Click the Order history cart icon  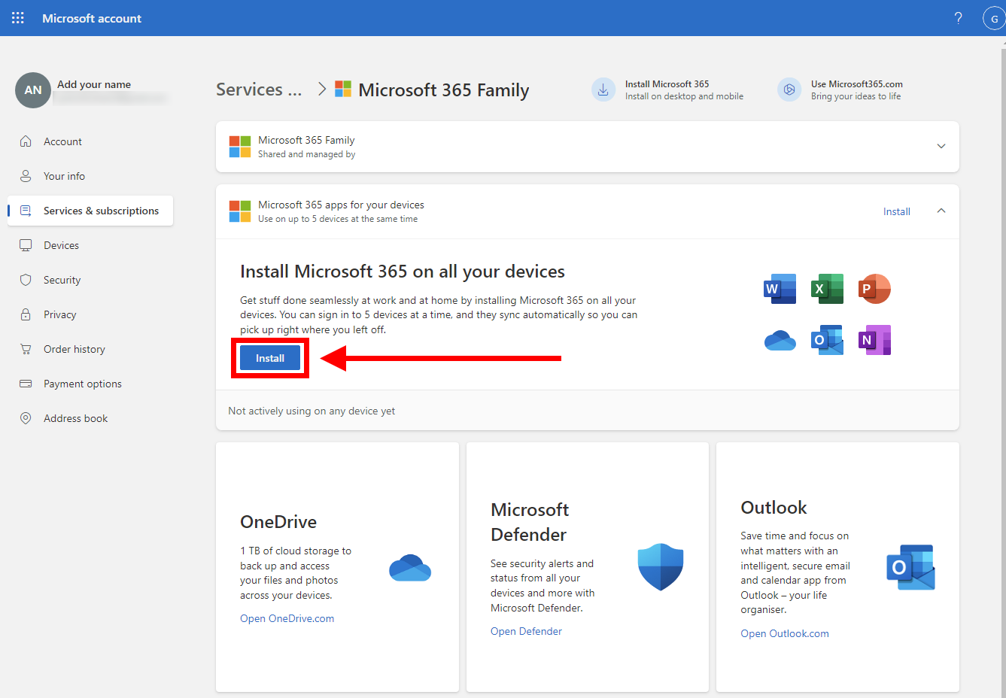coord(26,349)
